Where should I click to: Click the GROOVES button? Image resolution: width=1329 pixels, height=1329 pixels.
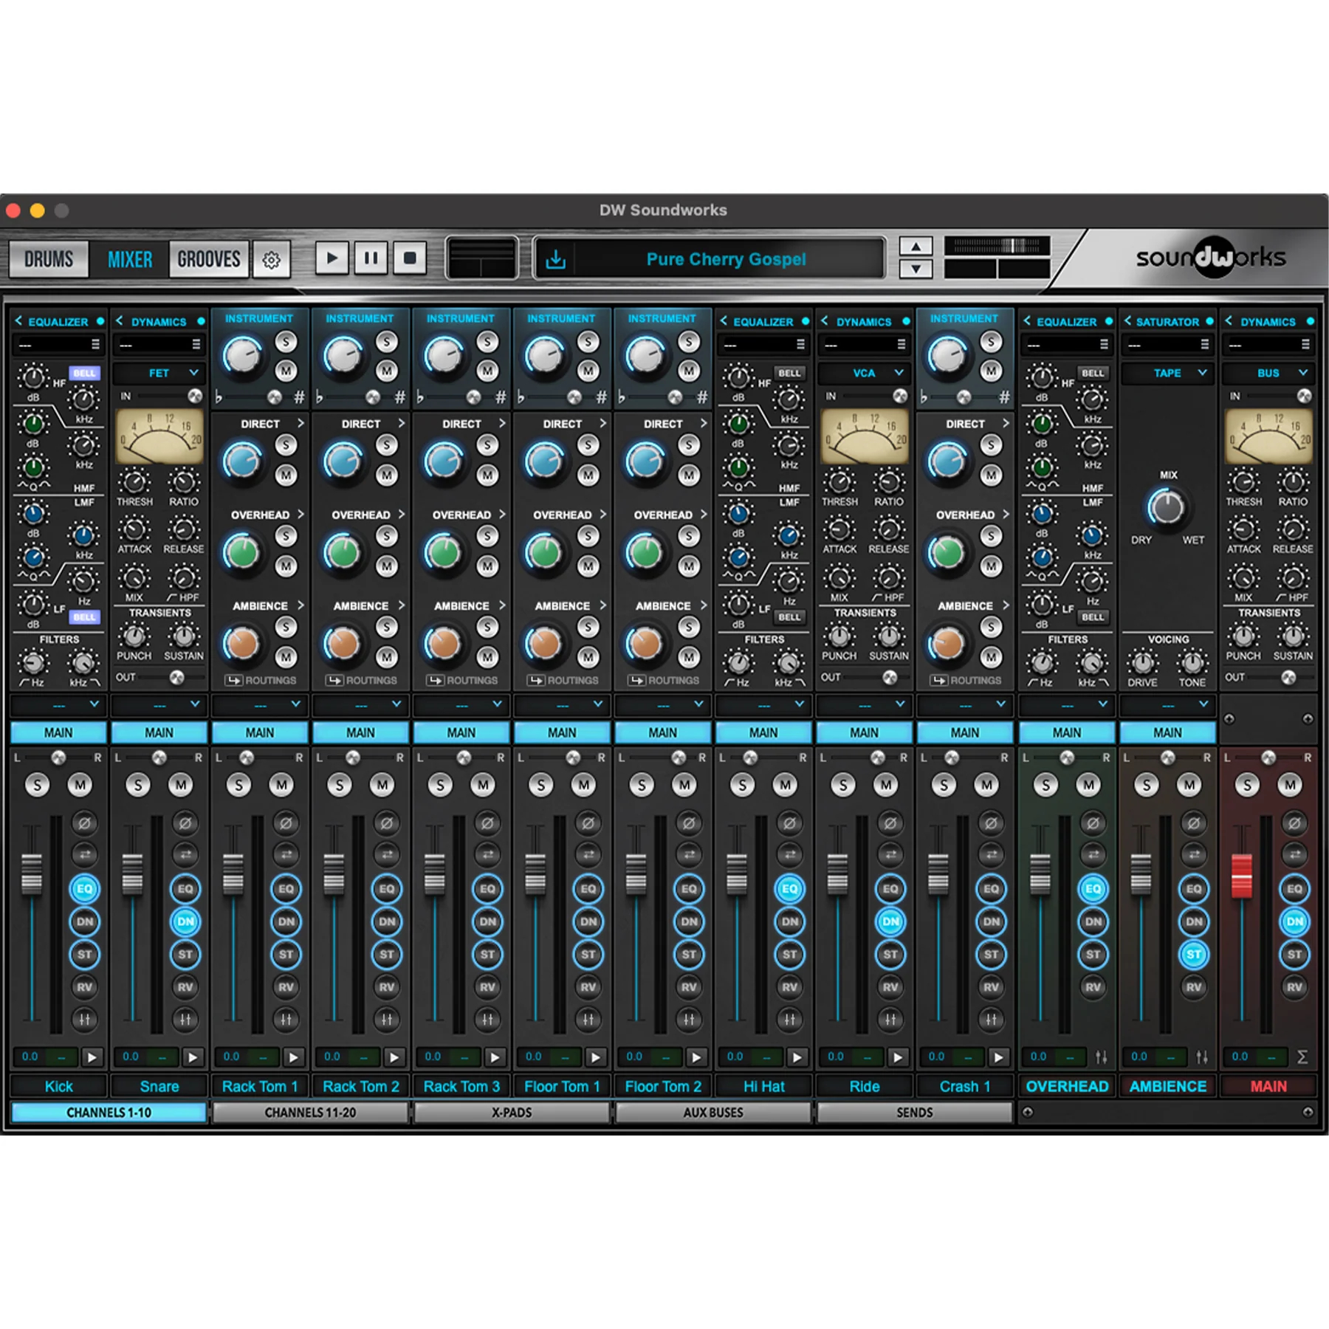pyautogui.click(x=209, y=259)
